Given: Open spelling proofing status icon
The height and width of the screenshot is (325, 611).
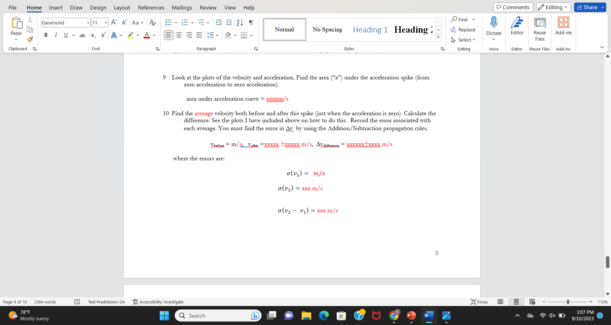Looking at the screenshot, I should click(77, 302).
